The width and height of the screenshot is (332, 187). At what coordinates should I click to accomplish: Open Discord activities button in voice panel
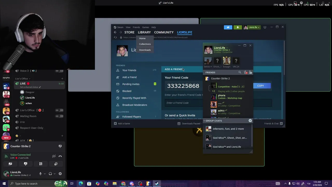[41, 164]
